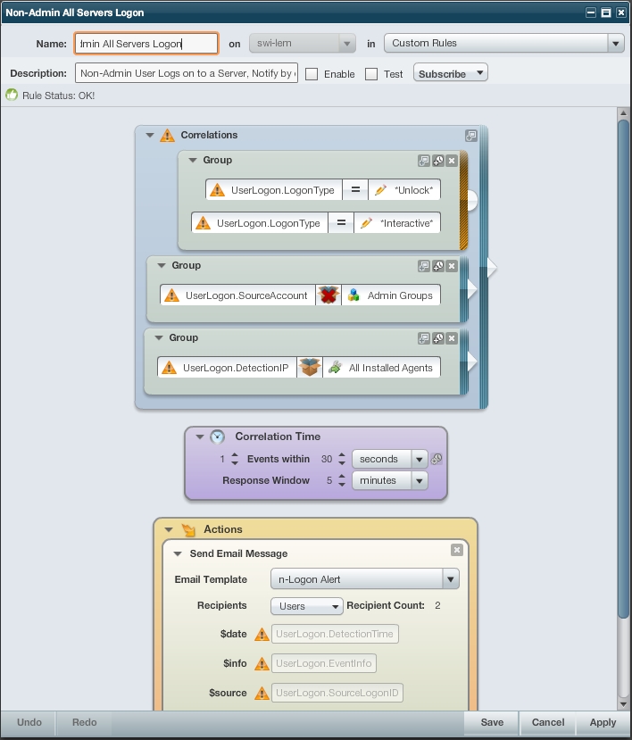Click the Correlation Time clock icon

pyautogui.click(x=217, y=437)
